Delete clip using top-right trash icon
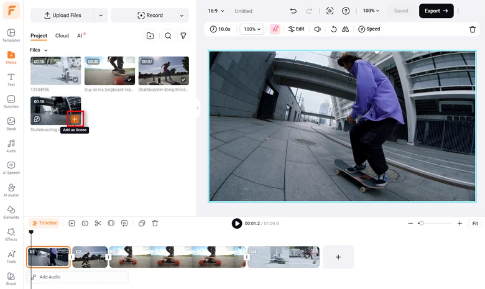This screenshot has width=485, height=289. [x=473, y=29]
